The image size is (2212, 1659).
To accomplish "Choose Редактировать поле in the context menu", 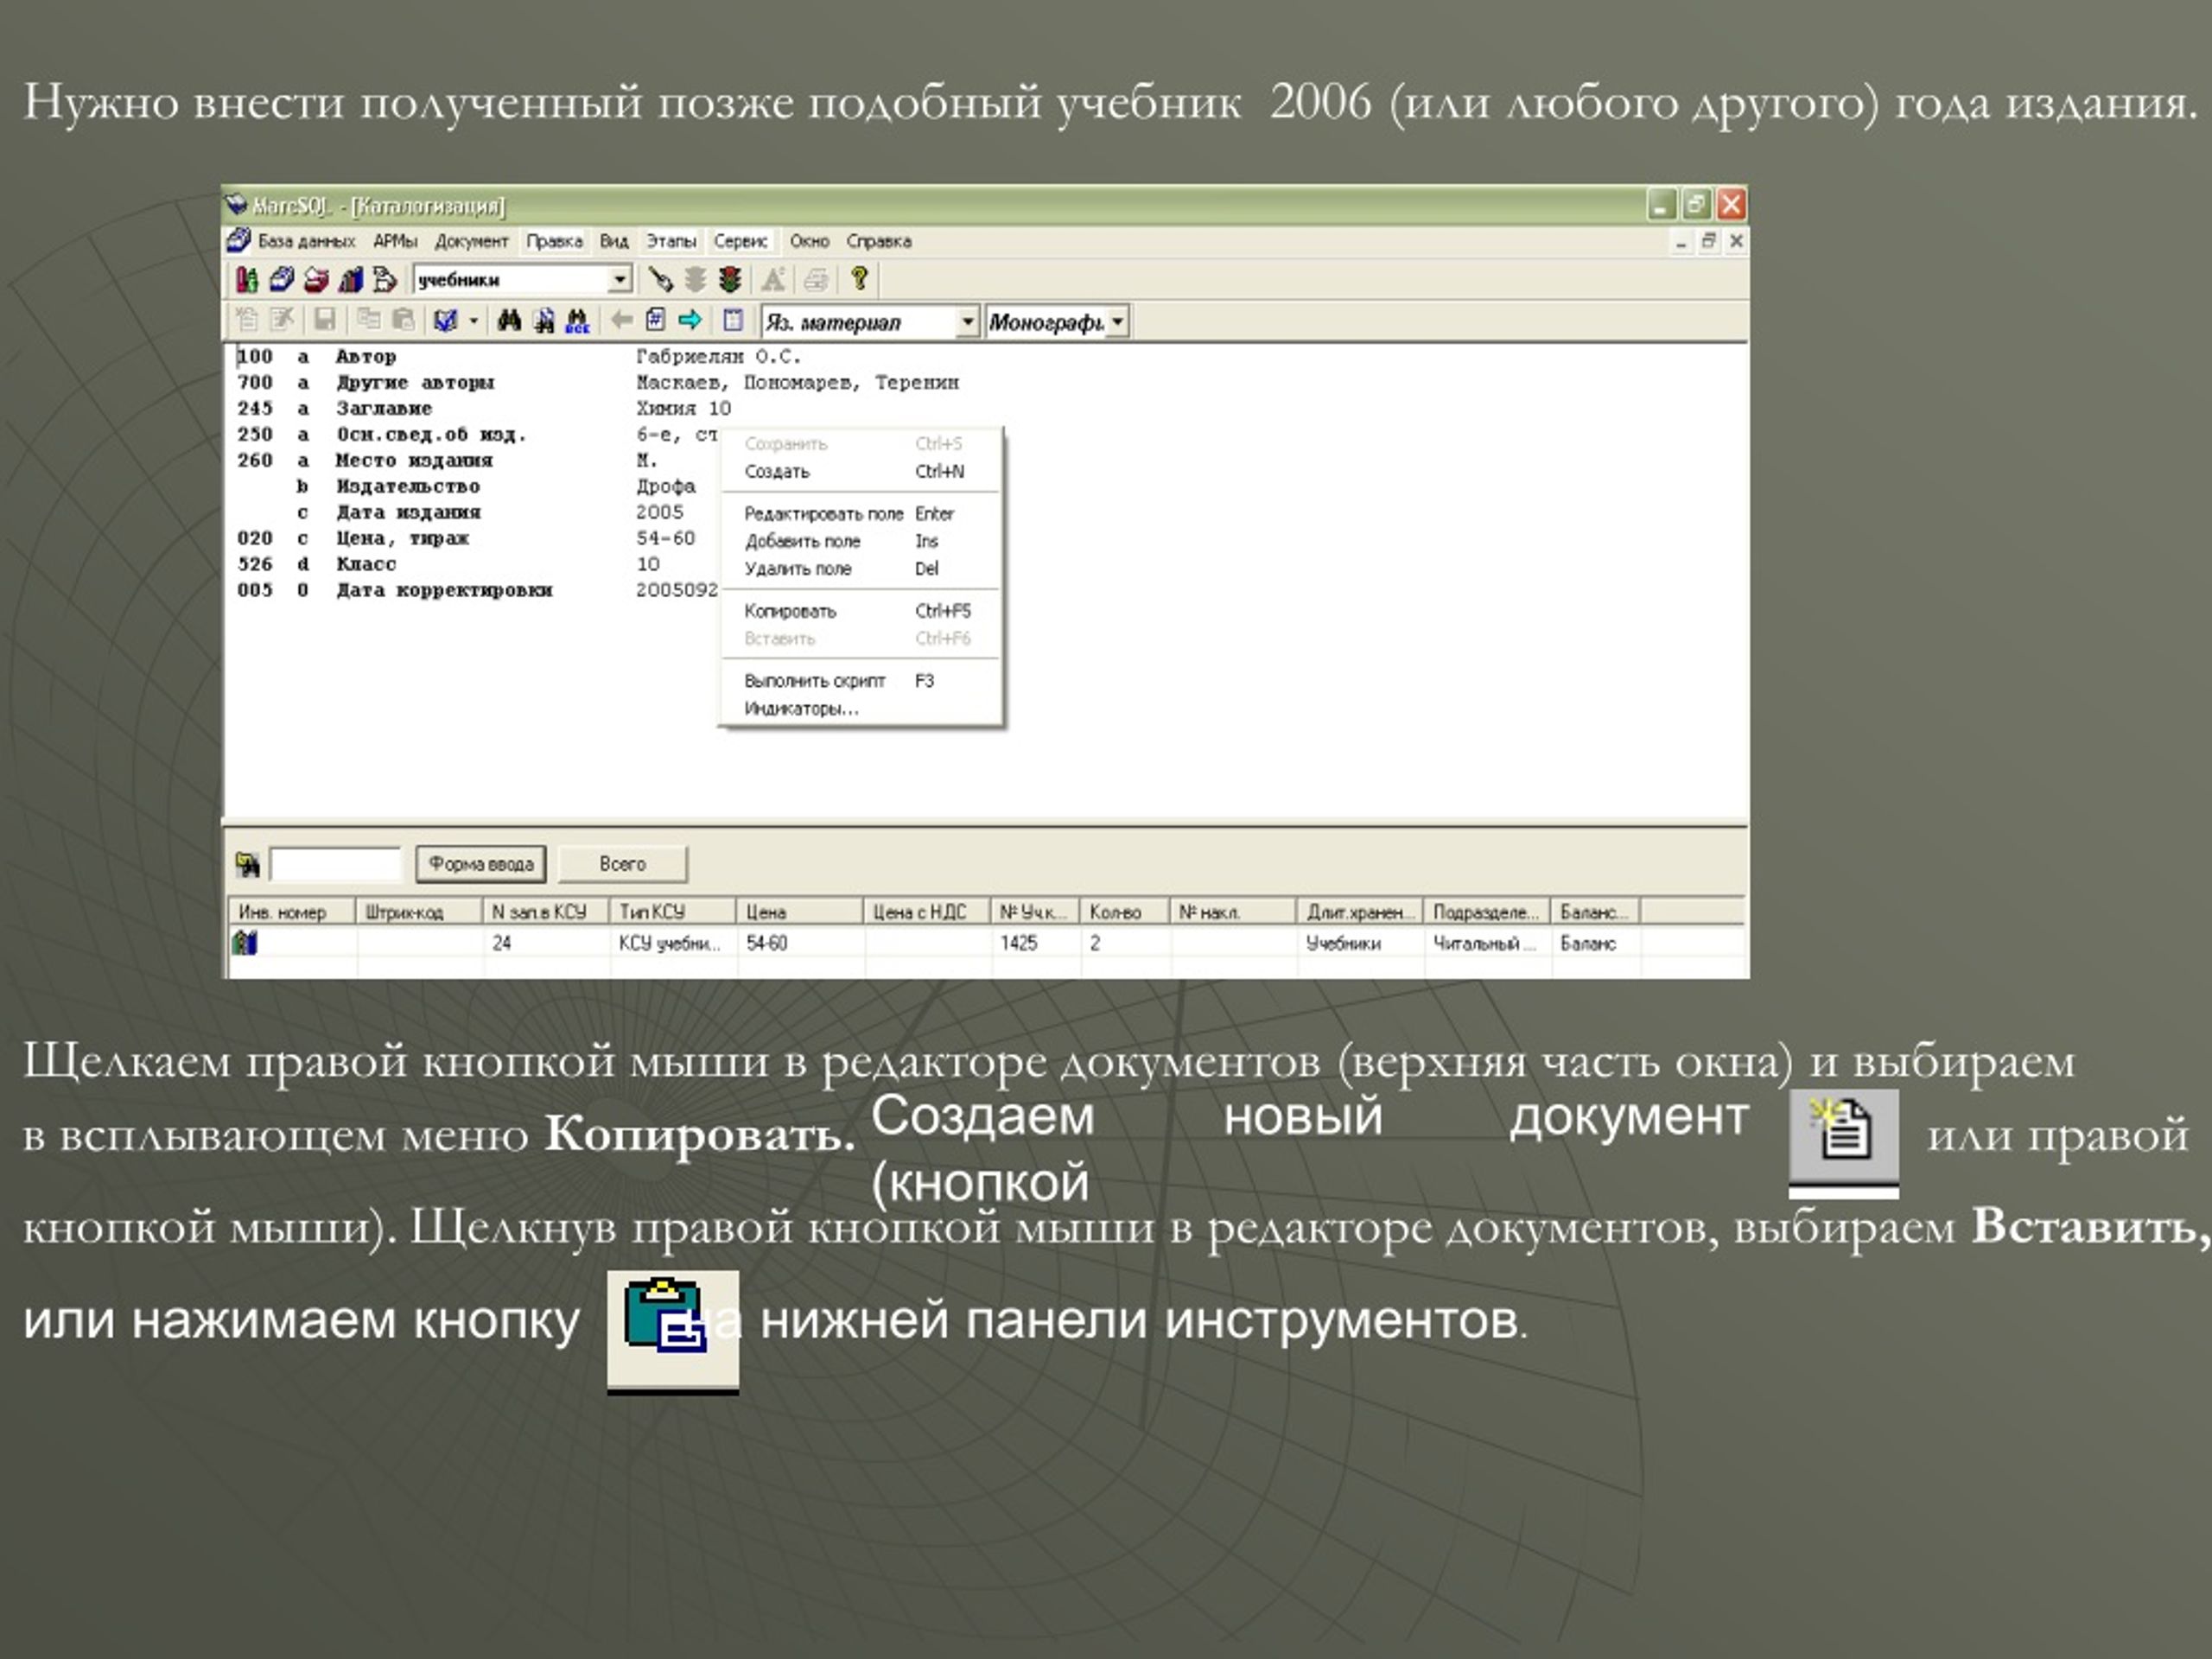I will pos(860,514).
